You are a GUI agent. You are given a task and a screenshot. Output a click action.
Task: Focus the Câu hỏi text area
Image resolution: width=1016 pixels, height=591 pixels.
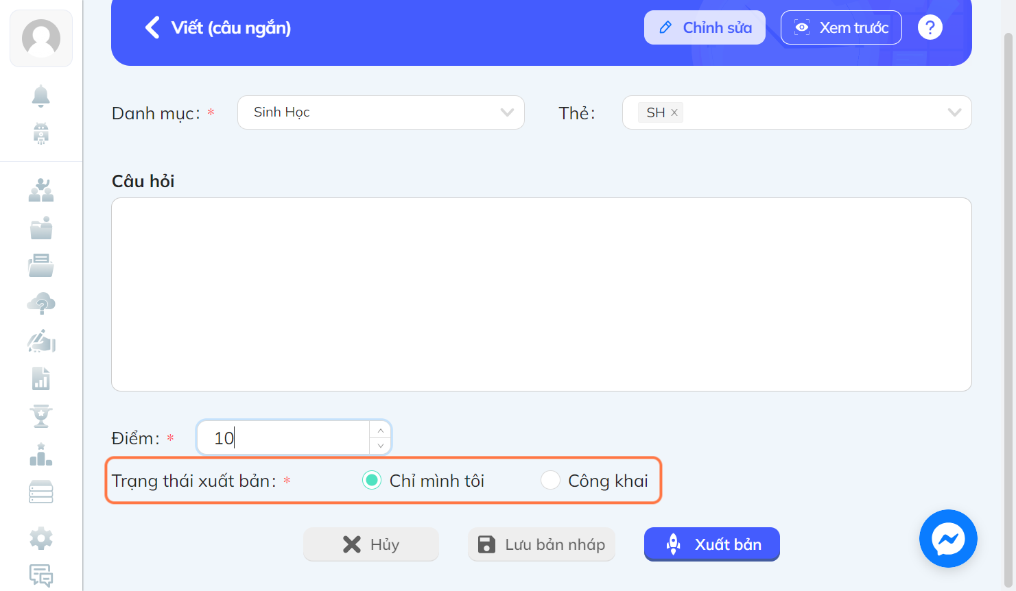pyautogui.click(x=541, y=295)
